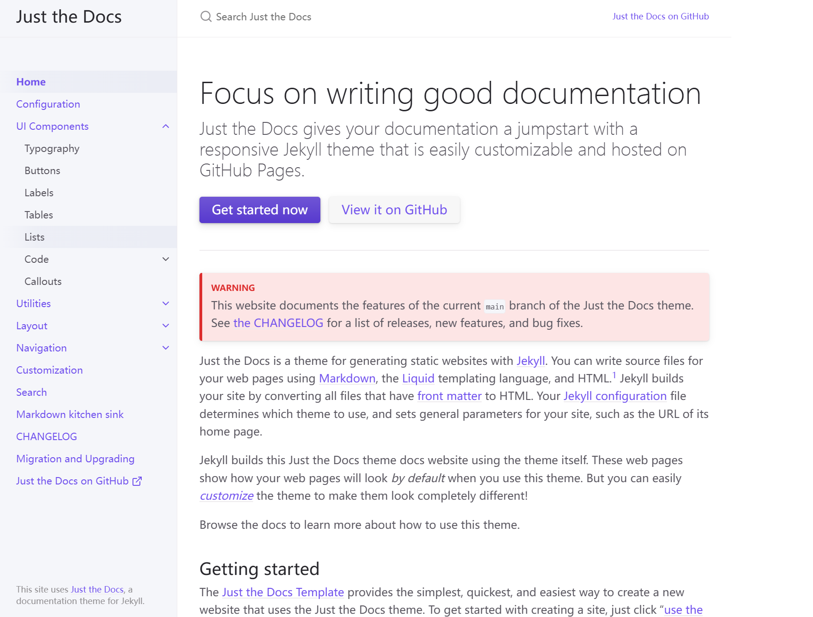Click View it on GitHub button

pyautogui.click(x=394, y=210)
